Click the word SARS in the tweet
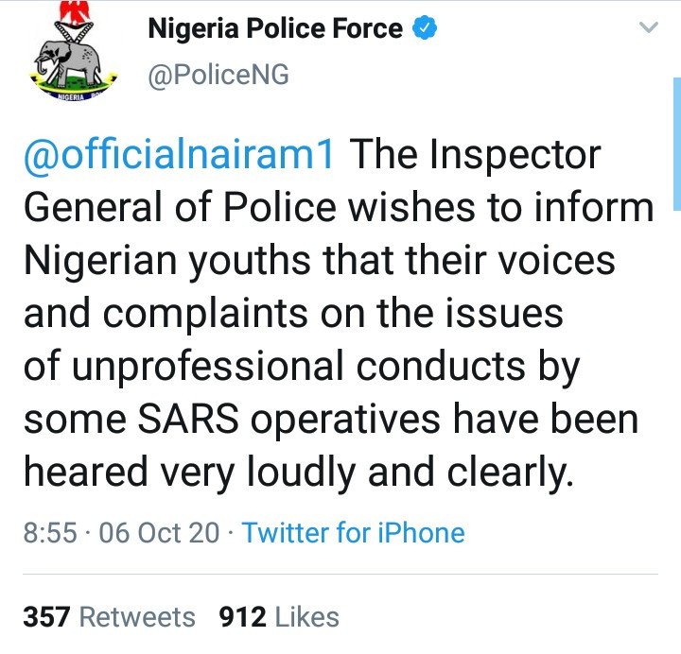681x654 pixels. tap(187, 419)
